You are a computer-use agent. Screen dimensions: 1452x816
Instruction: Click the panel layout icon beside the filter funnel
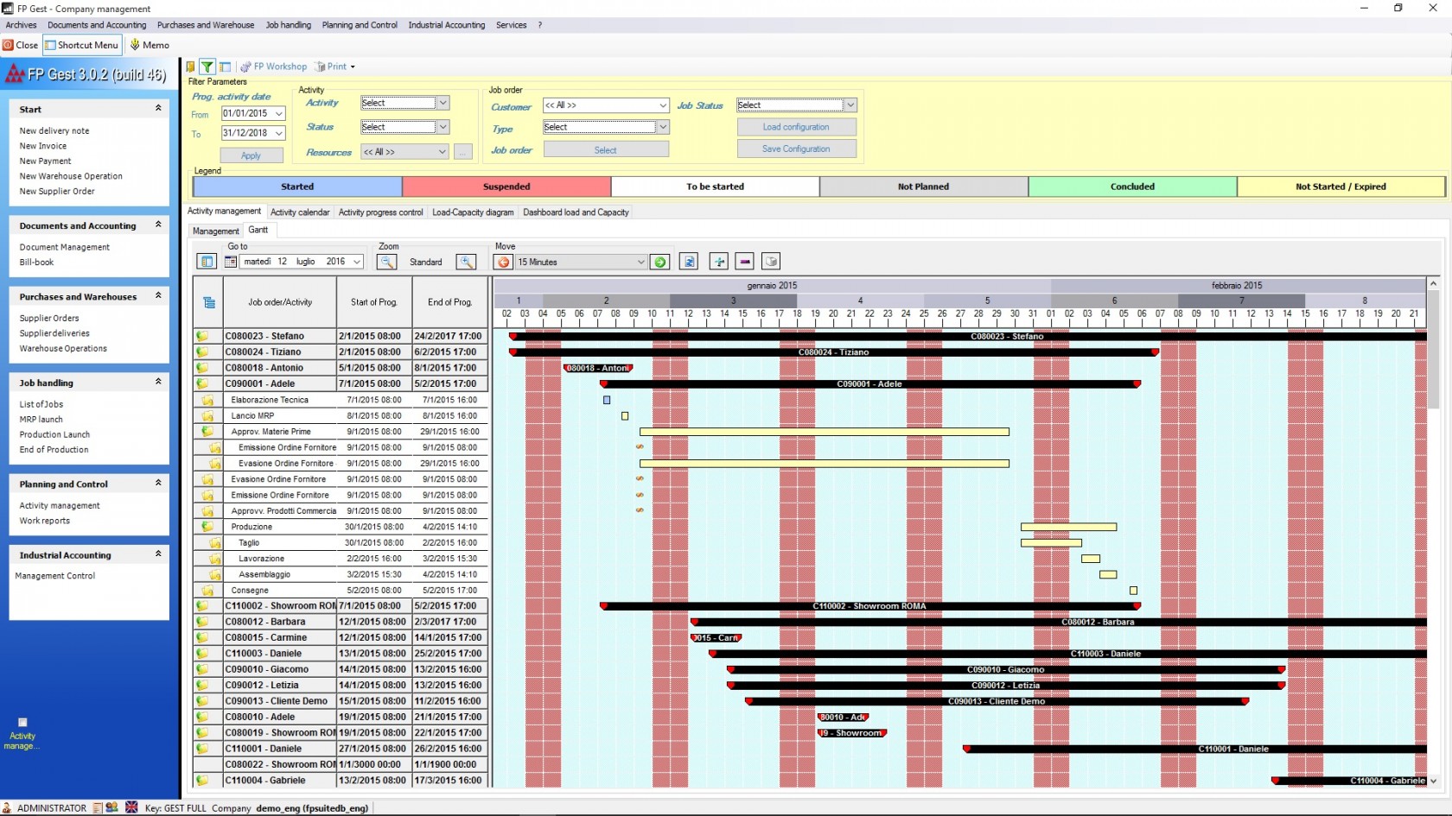(x=225, y=66)
